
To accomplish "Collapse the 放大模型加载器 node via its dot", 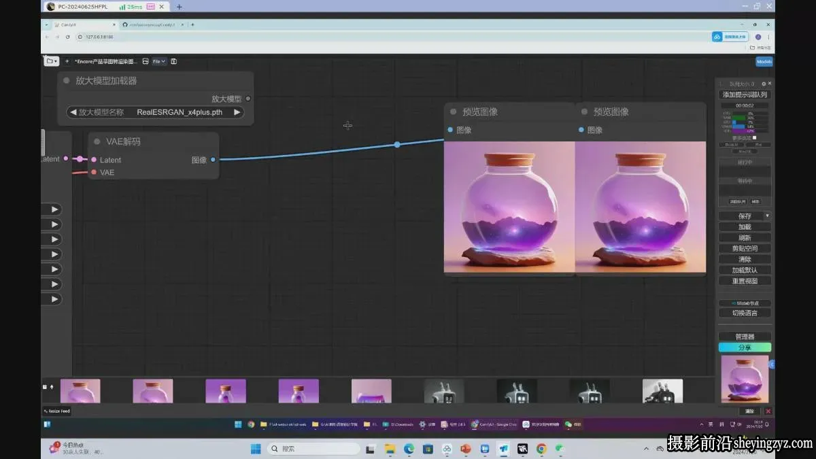I will (x=67, y=80).
